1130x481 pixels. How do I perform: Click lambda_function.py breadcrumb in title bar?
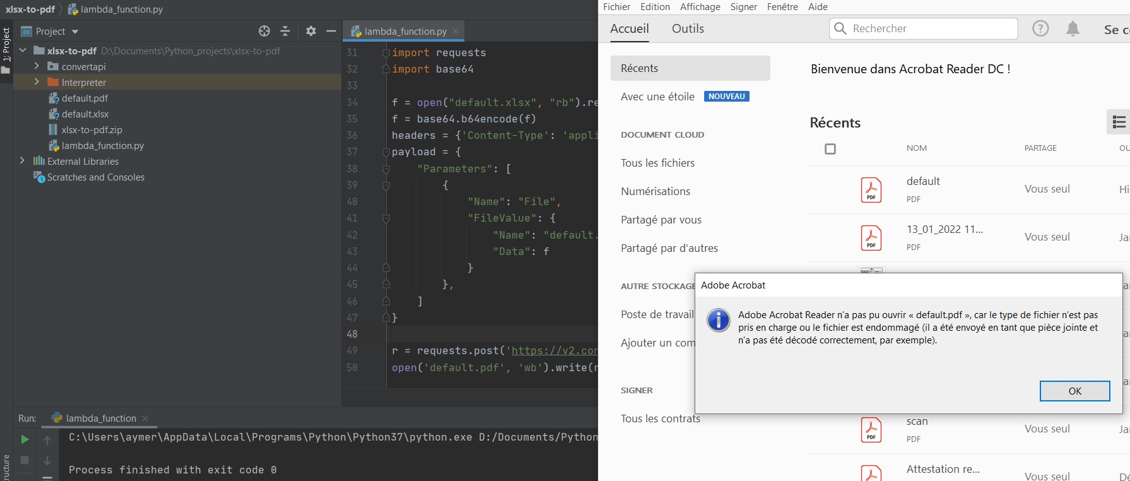click(115, 9)
